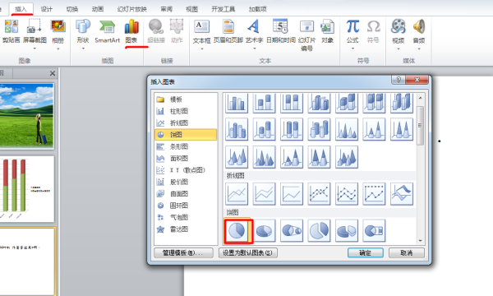The width and height of the screenshot is (493, 296).
Task: Select Bar chart (条形图) in category list
Action: pyautogui.click(x=186, y=146)
